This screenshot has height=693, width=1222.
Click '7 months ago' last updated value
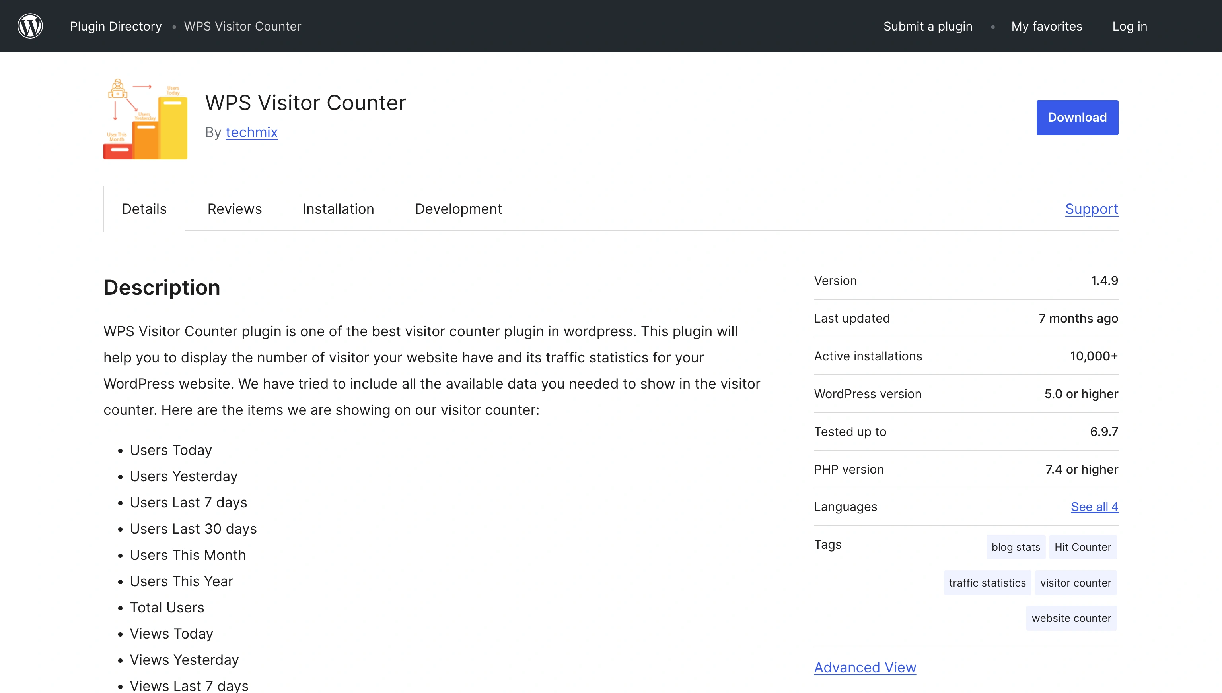pos(1078,318)
